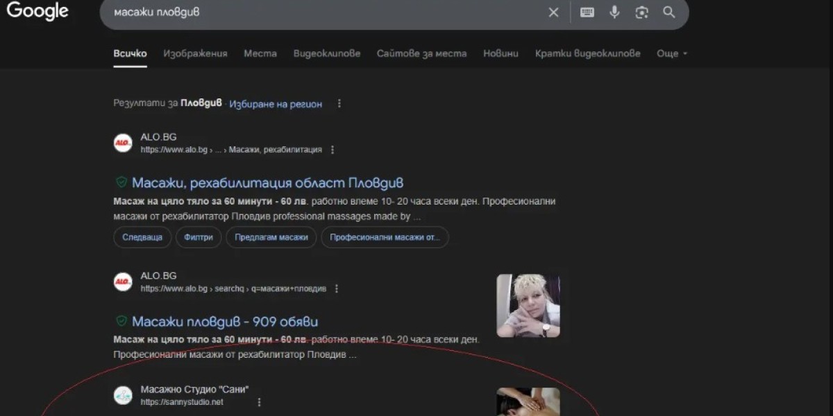Open the Места tab
Screen dimensions: 833x416
[x=260, y=53]
